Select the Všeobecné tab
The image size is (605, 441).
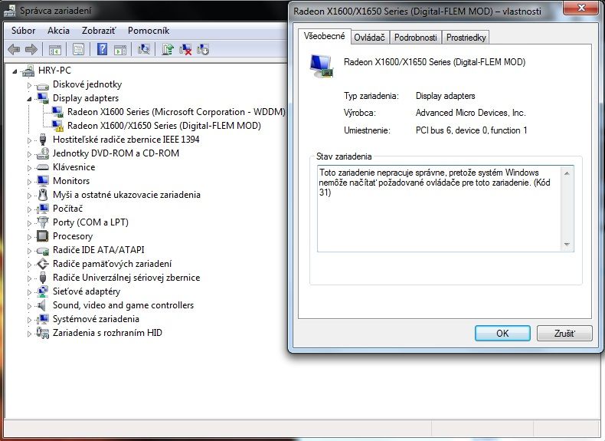click(x=324, y=36)
